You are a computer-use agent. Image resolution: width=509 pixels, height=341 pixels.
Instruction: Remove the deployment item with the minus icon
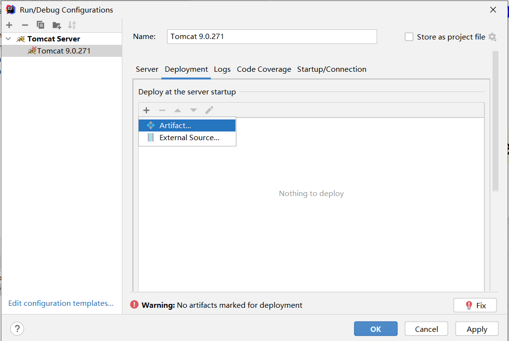tap(162, 110)
